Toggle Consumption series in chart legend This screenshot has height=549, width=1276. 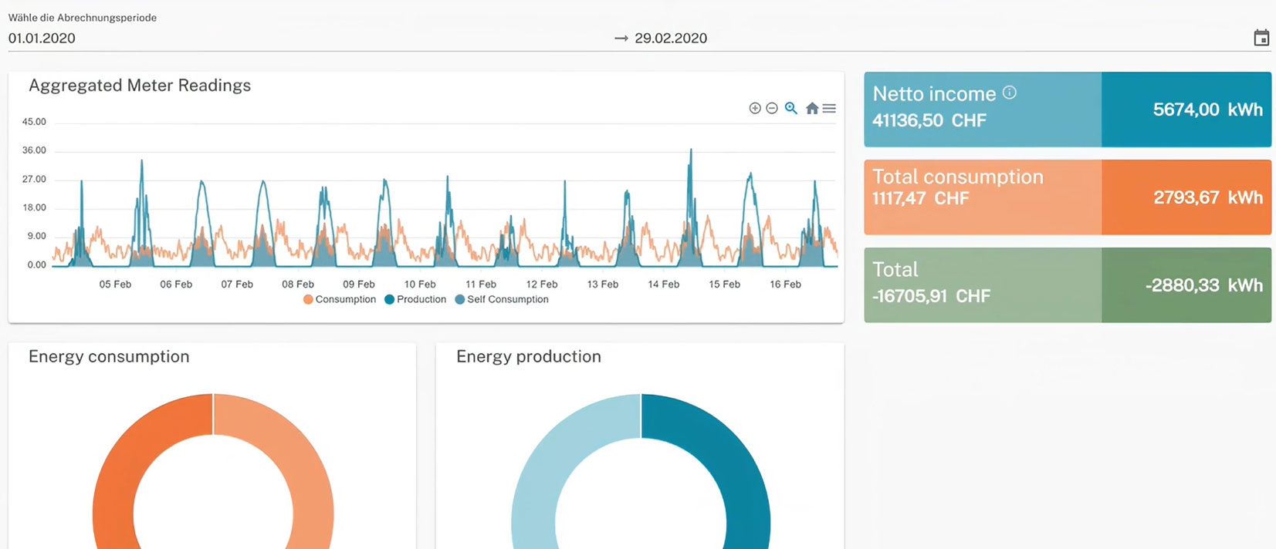coord(340,299)
